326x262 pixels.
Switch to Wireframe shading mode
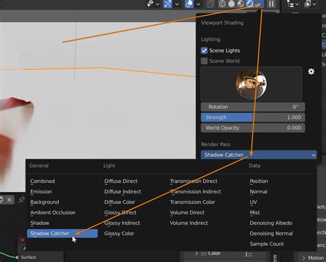(222, 4)
